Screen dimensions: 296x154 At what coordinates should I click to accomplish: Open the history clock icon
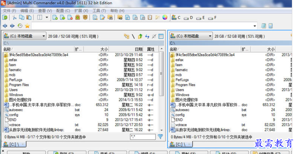[x=20, y=26]
